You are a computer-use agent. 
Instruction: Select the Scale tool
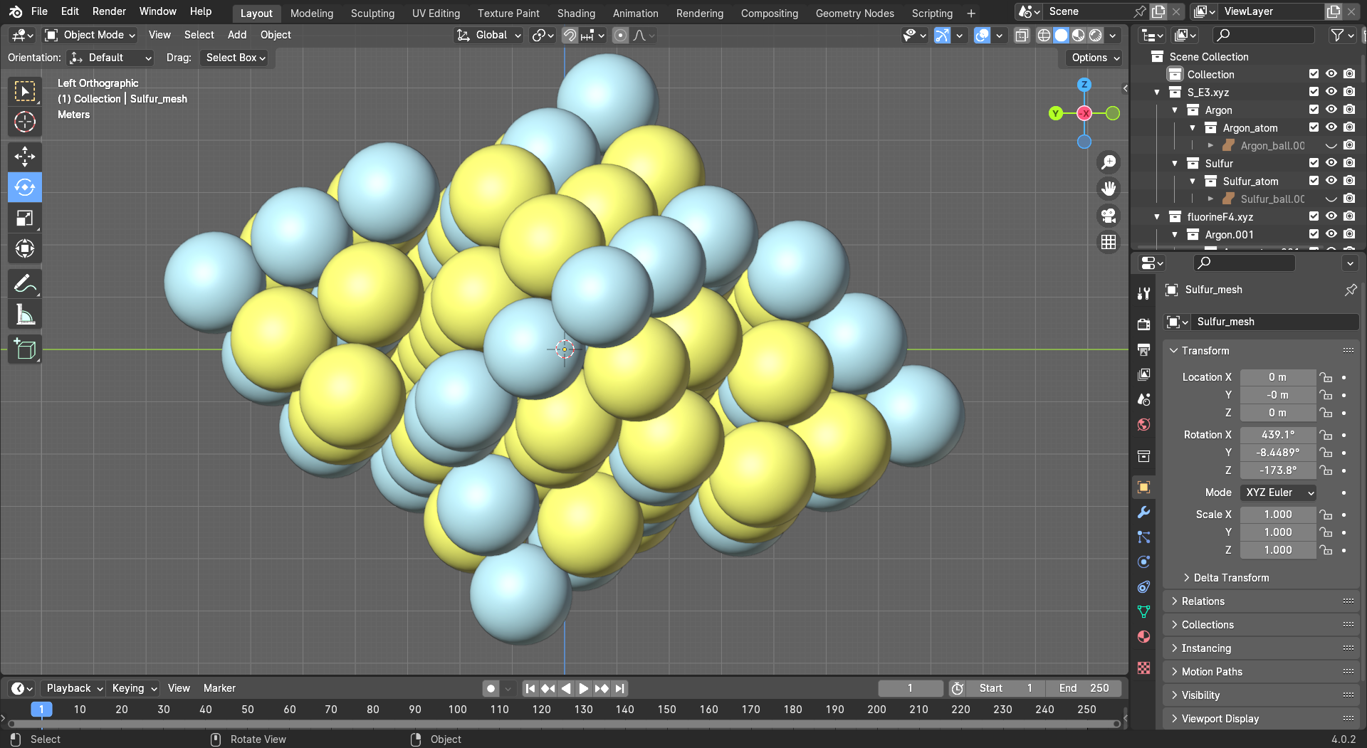click(25, 218)
